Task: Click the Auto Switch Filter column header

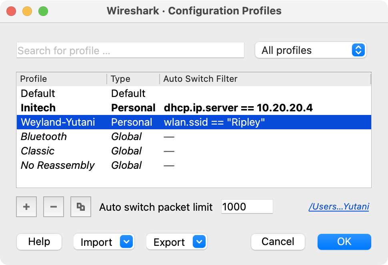Action: tap(200, 79)
